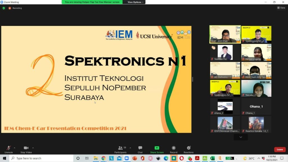Click the green encryption shield icon

4,8
